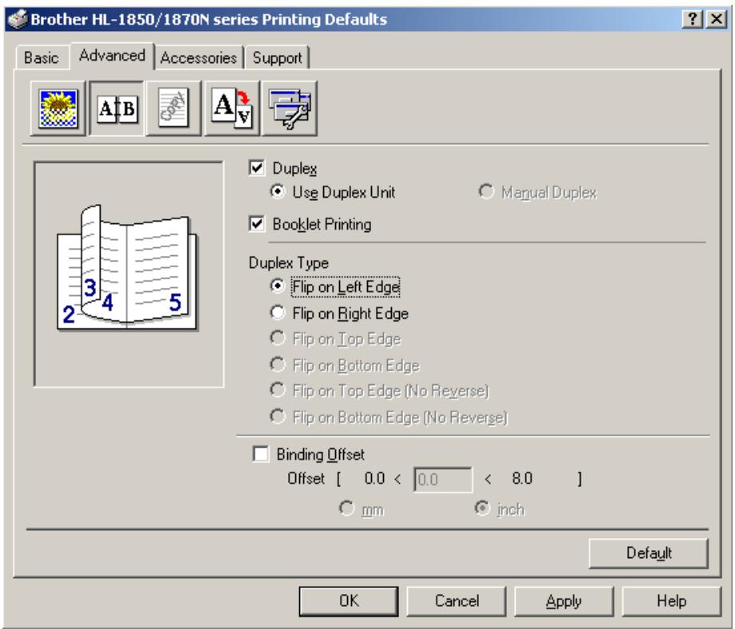Enable the Binding Offset checkbox
735x629 pixels.
click(261, 454)
